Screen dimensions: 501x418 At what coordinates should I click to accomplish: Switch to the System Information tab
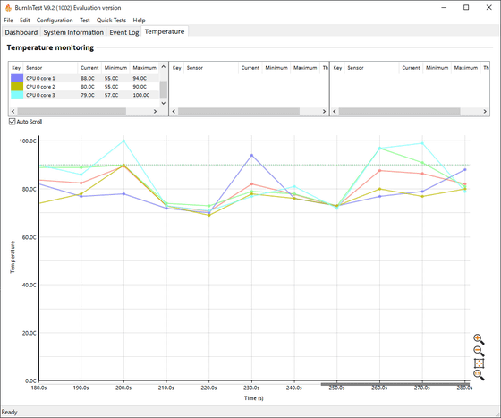tap(73, 32)
